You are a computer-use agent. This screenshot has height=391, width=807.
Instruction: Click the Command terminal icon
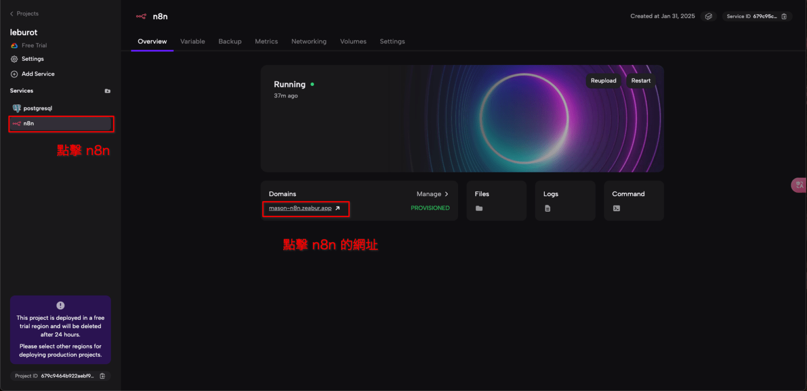pyautogui.click(x=616, y=208)
